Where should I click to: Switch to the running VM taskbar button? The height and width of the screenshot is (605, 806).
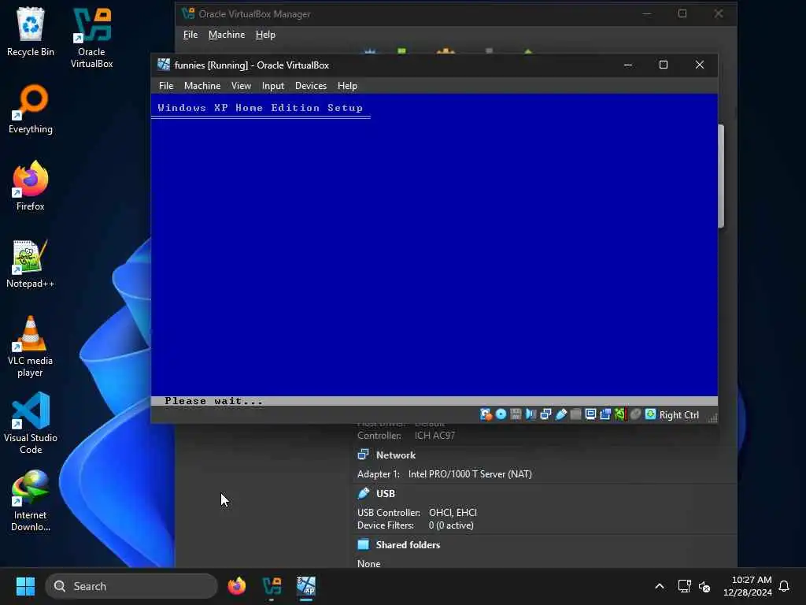click(x=306, y=586)
